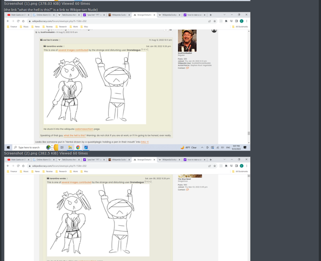The image size is (321, 261).
Task: Click the share page icon in Screenshot (1)
Action: point(210,21)
